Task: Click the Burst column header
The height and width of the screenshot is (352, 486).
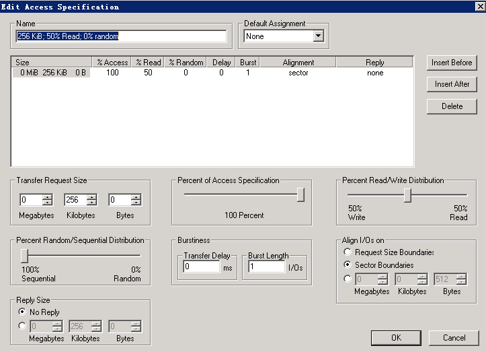Action: [x=248, y=63]
